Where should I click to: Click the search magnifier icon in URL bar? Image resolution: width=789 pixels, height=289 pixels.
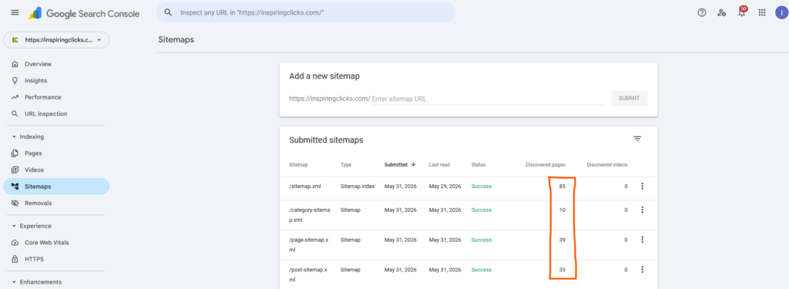(x=169, y=12)
